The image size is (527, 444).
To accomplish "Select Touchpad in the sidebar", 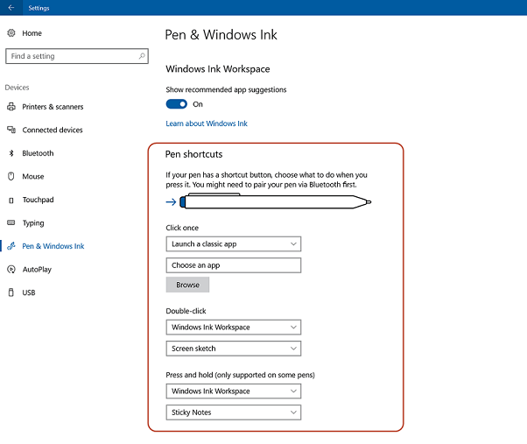I will (x=38, y=200).
